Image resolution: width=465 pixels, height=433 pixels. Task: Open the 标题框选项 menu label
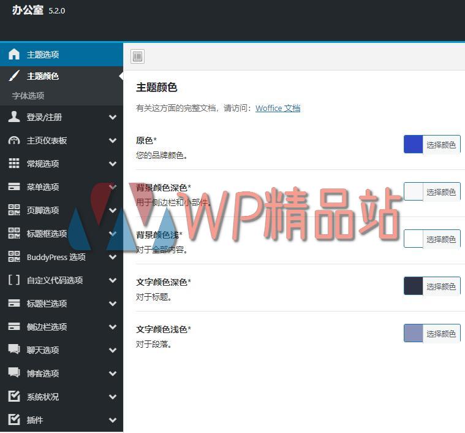(47, 234)
